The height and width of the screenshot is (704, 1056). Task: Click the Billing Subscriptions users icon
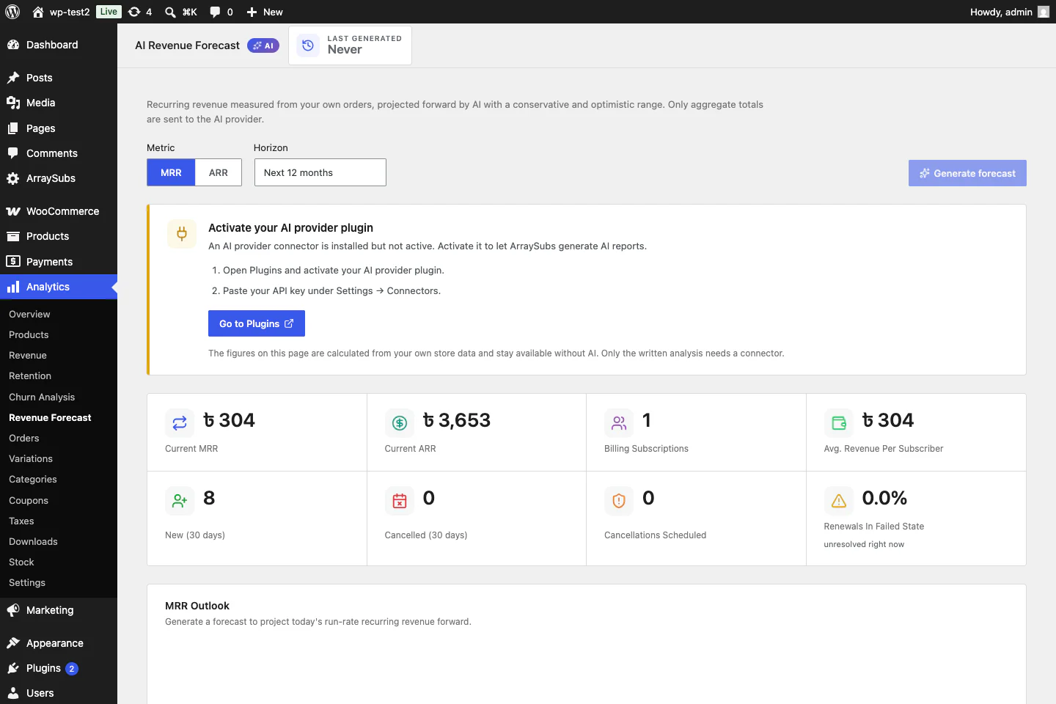tap(619, 423)
